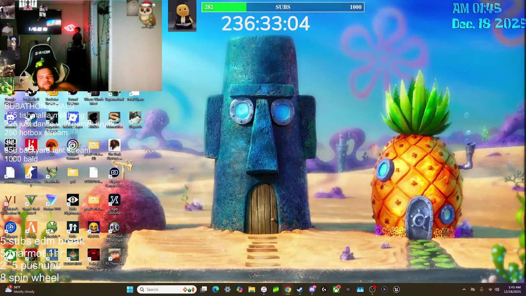Open Sid Meier's Civilization VI shortcut
Viewport: 526px width, 296px height.
tap(10, 204)
